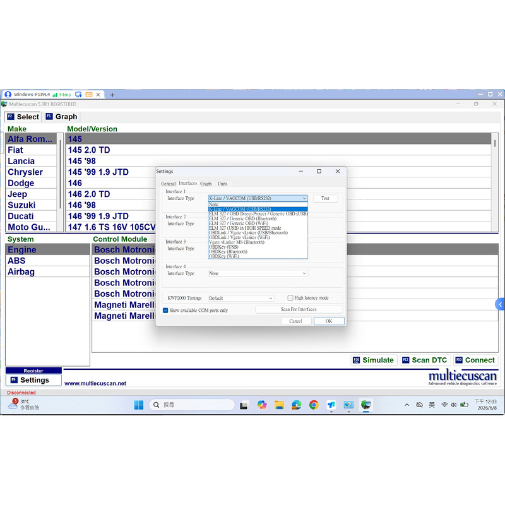Open the Interfaces settings tab

pyautogui.click(x=187, y=183)
